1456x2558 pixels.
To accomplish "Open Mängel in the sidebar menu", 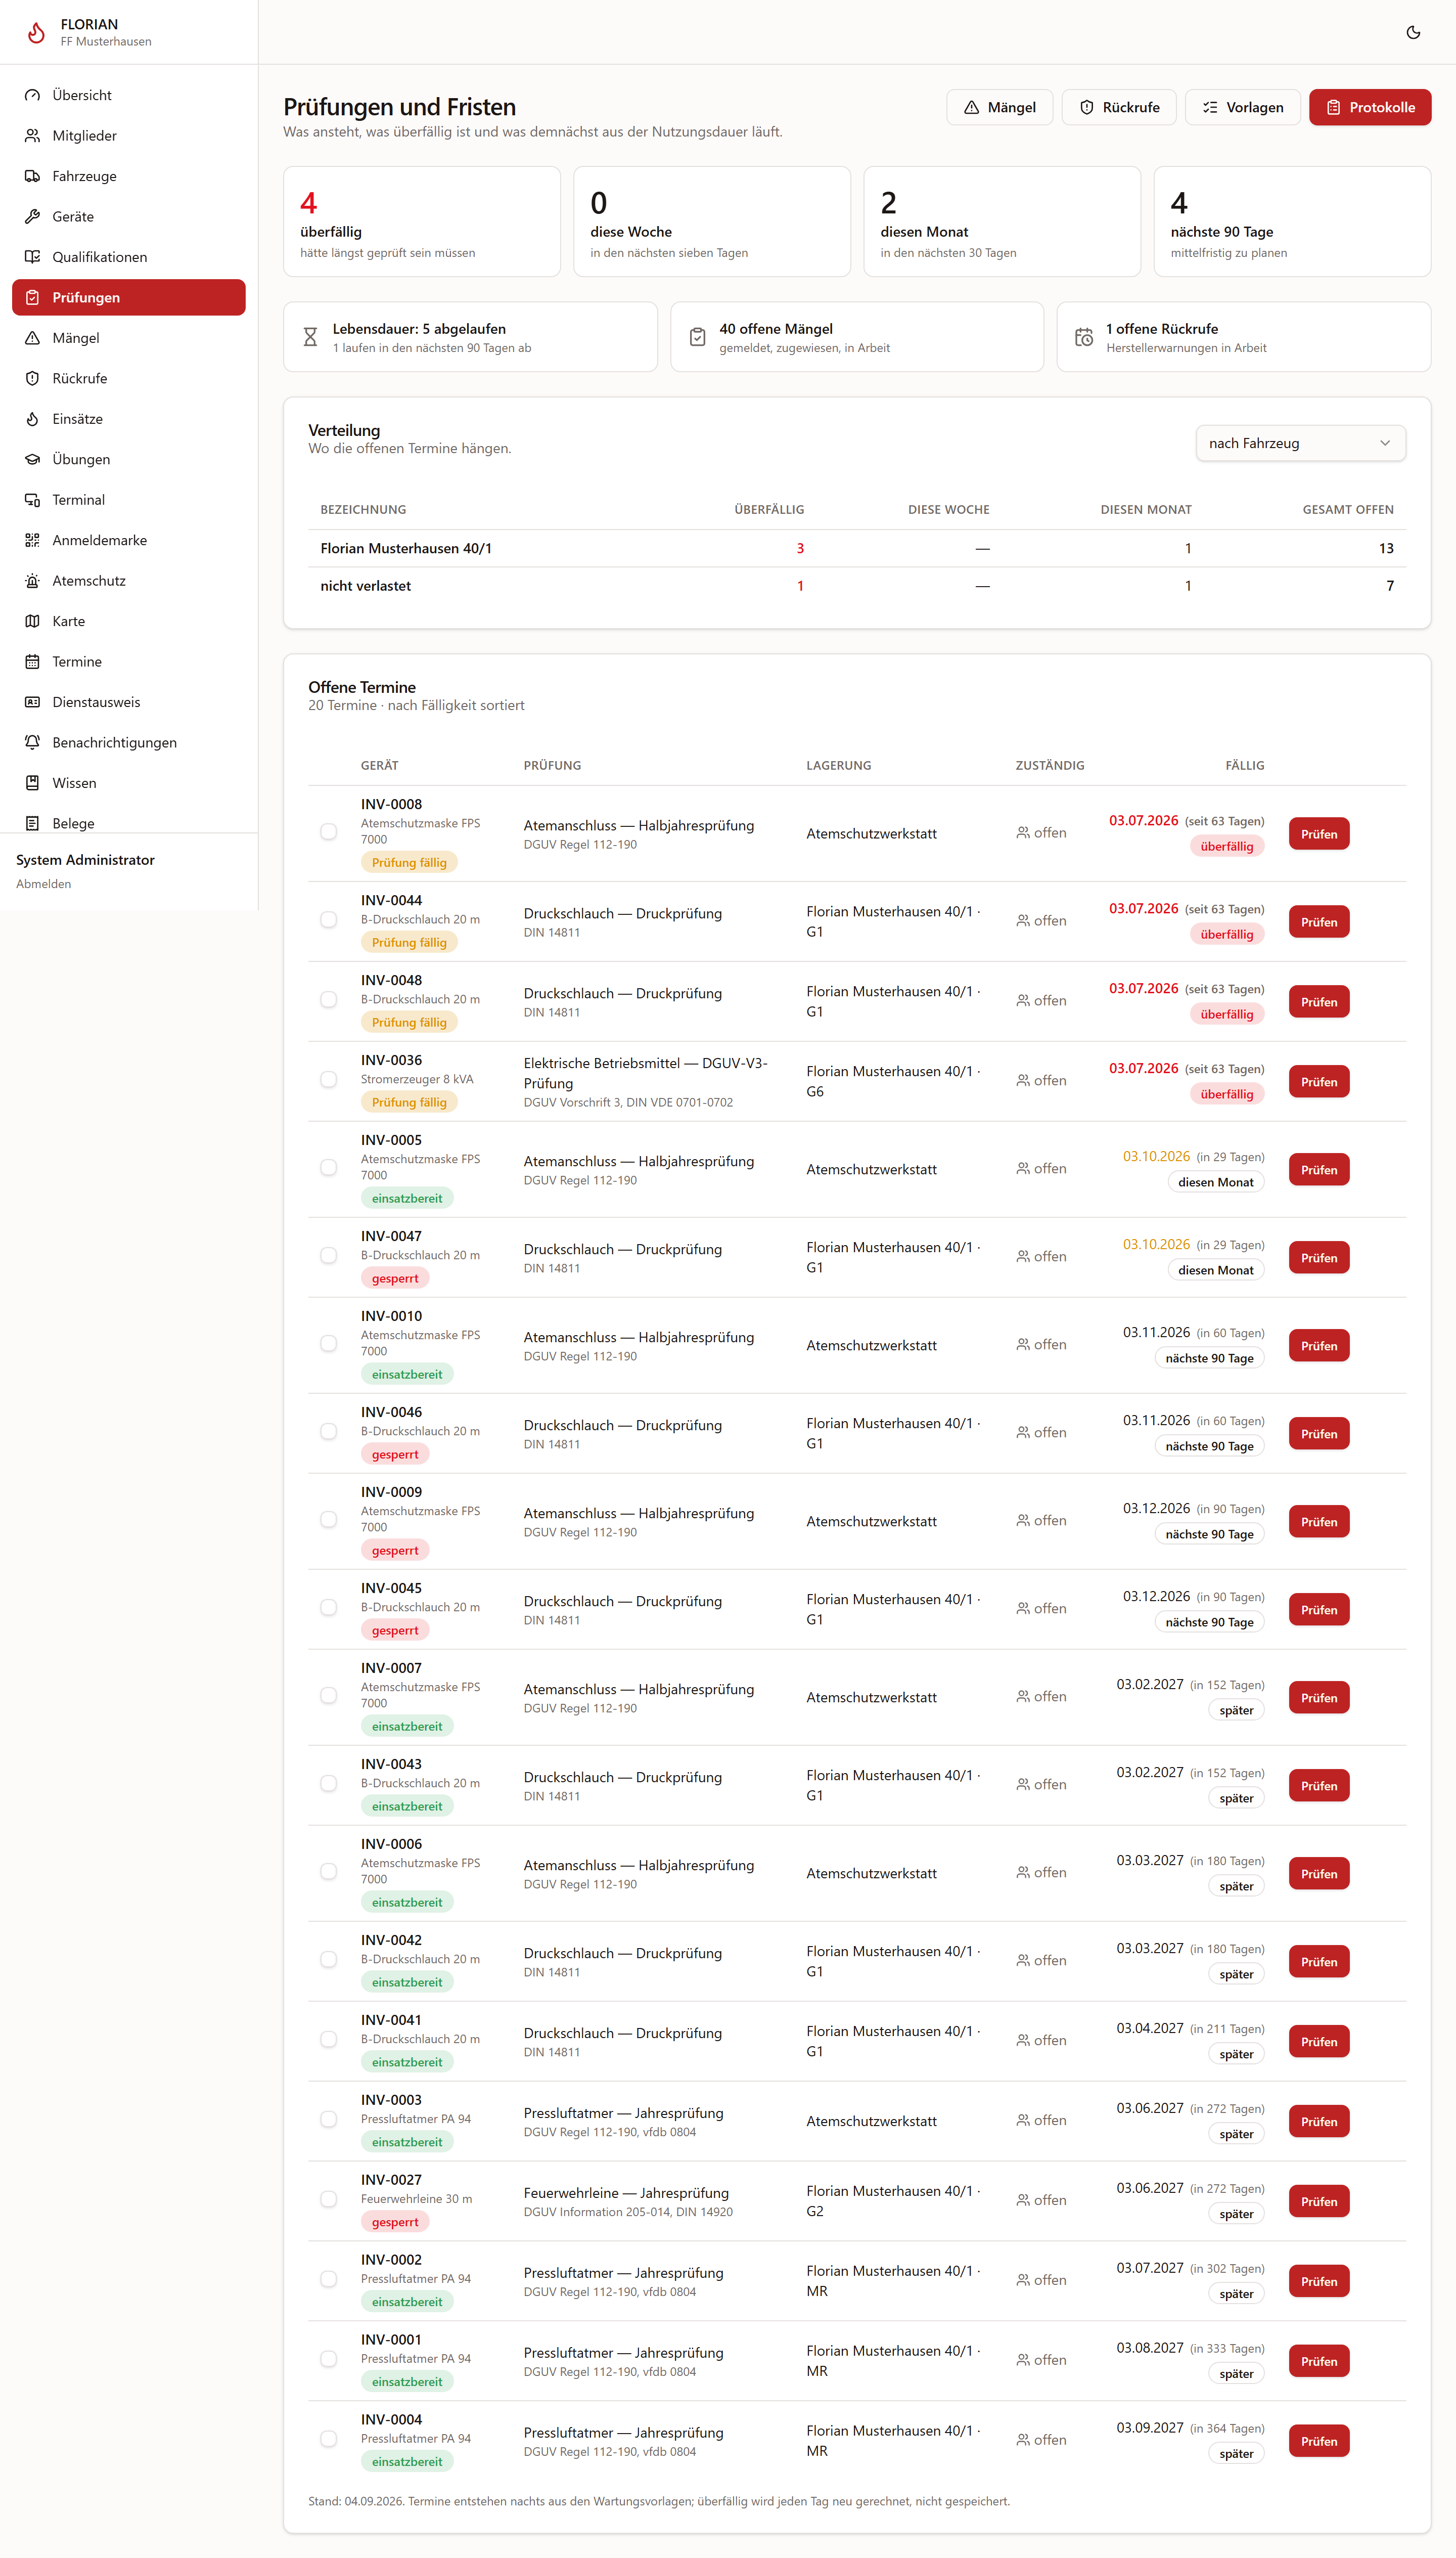I will (129, 338).
